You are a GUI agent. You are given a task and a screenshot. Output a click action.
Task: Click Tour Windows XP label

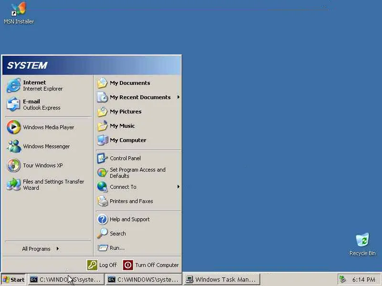point(42,165)
